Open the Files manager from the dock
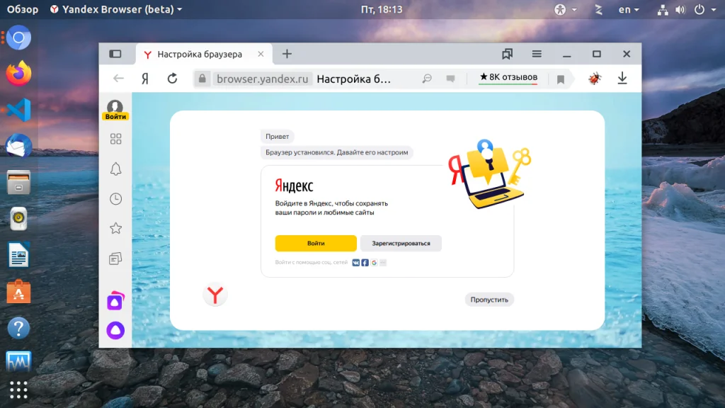725x408 pixels. click(18, 182)
